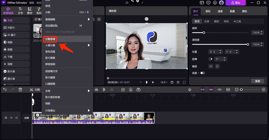Toggle the 背景 background switch
This screenshot has height=140, width=269.
click(x=202, y=73)
